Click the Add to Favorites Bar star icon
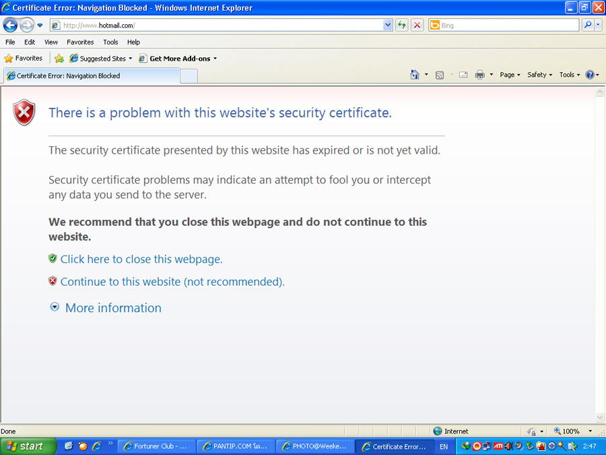This screenshot has height=455, width=606. pos(59,59)
